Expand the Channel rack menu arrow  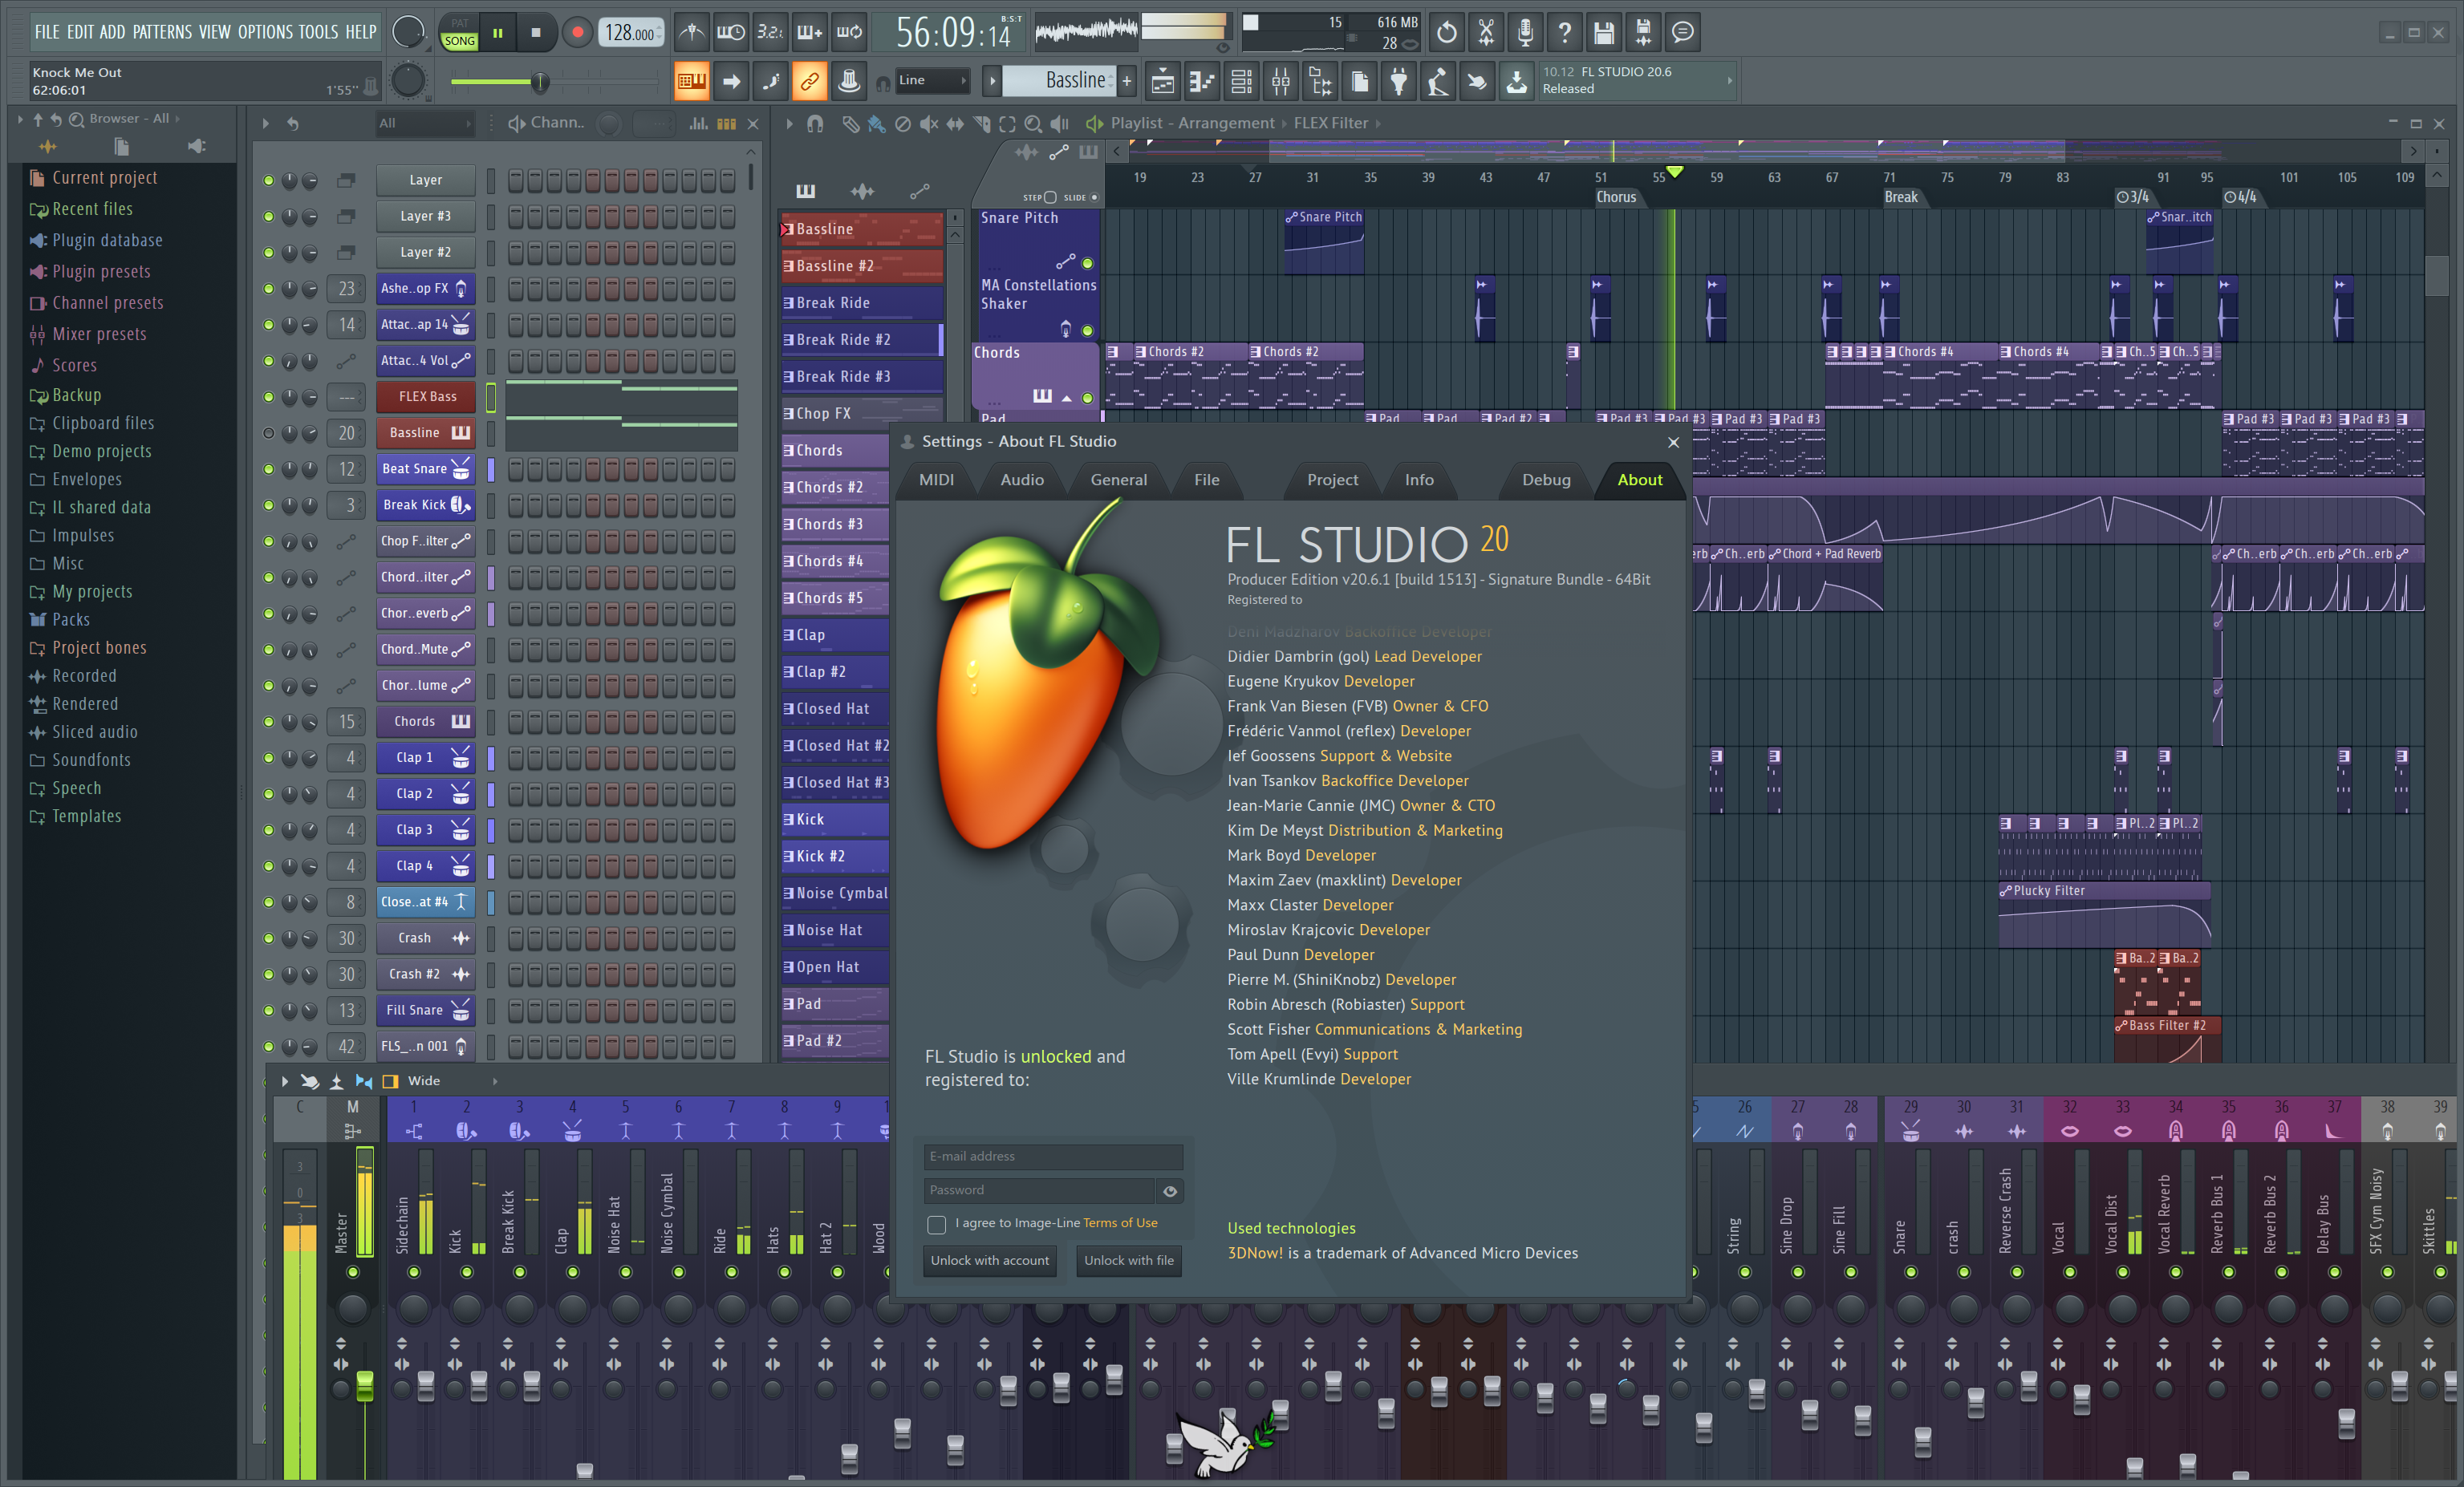point(265,124)
